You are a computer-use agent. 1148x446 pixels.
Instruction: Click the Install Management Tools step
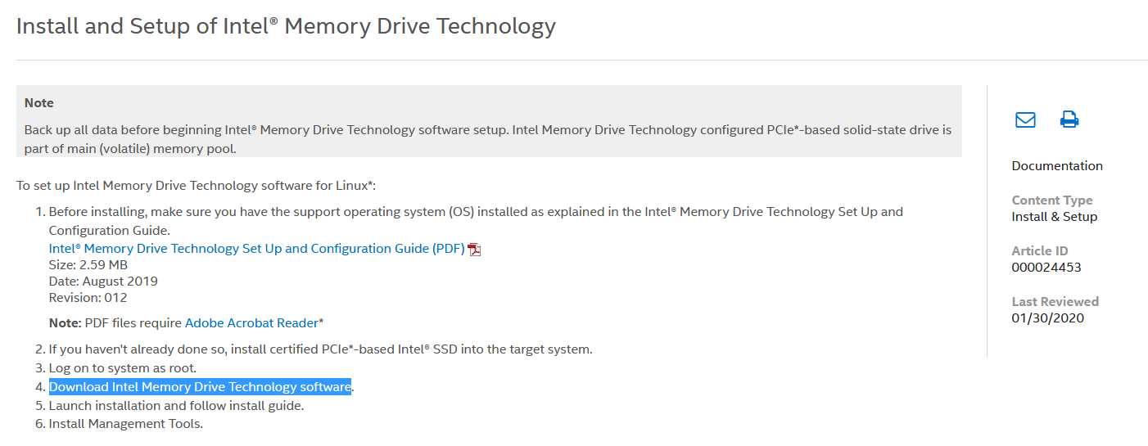coord(125,423)
